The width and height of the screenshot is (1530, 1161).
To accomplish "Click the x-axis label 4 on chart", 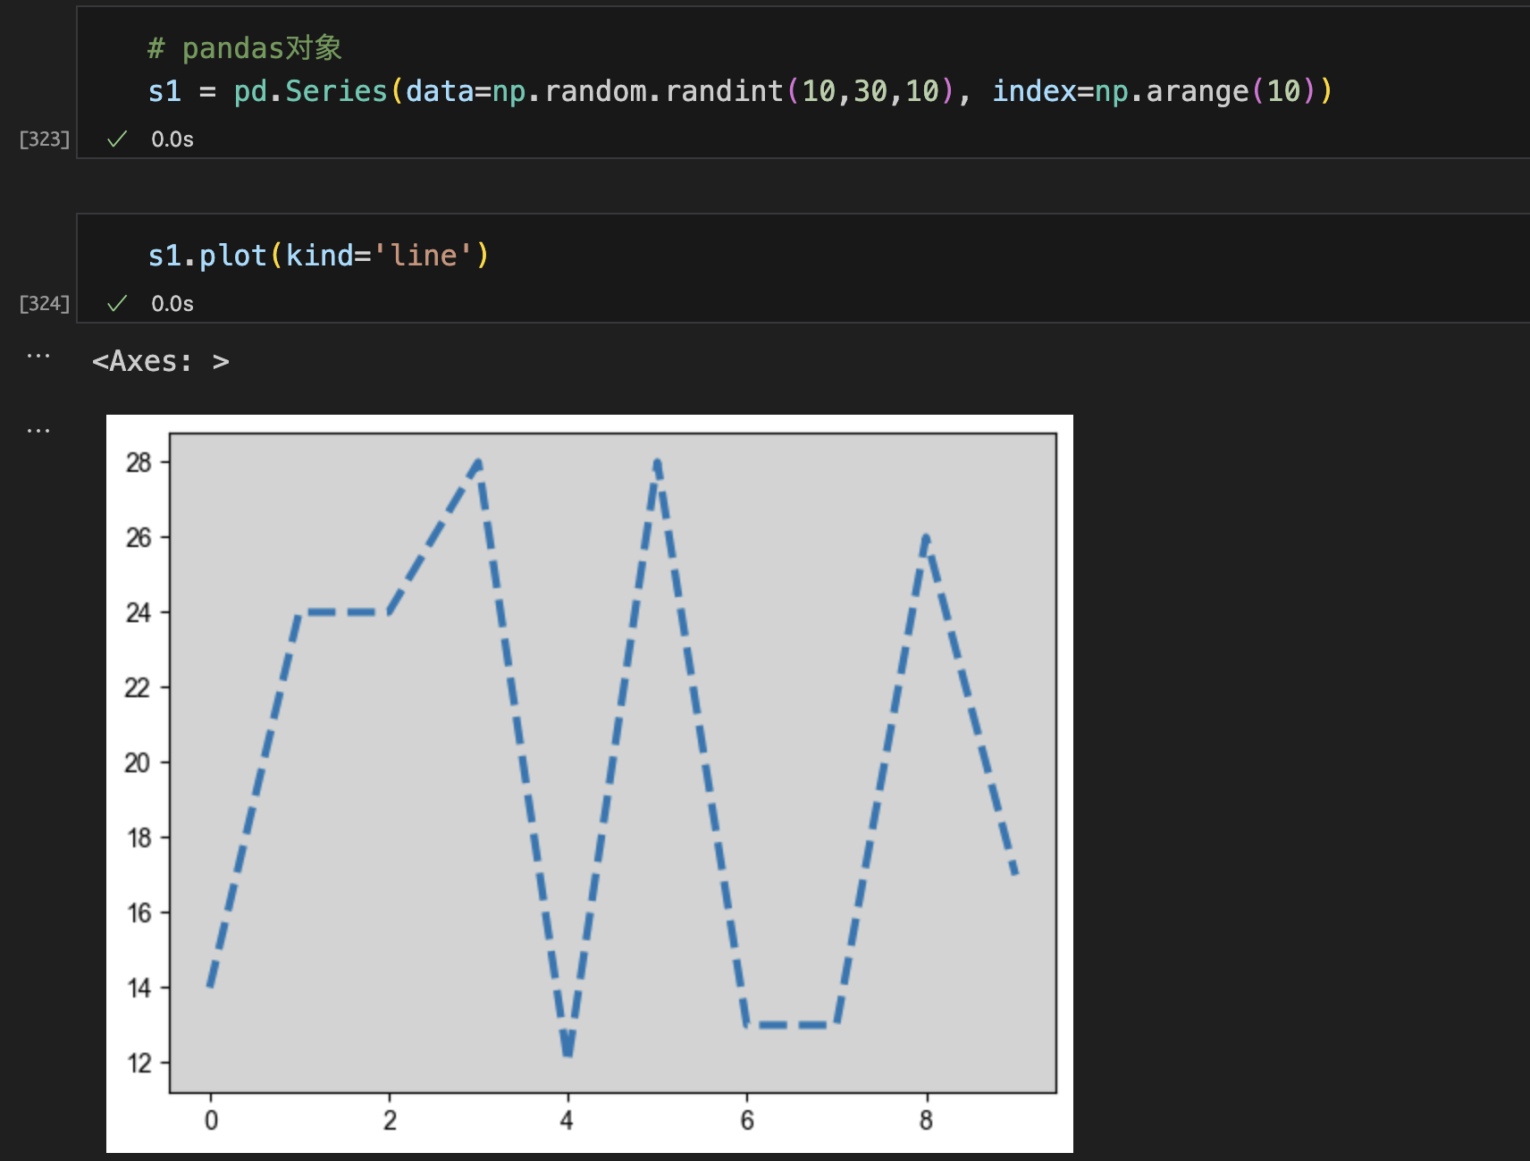I will tap(567, 1121).
